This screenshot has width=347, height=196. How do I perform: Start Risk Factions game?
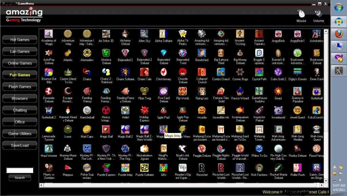tap(259, 168)
